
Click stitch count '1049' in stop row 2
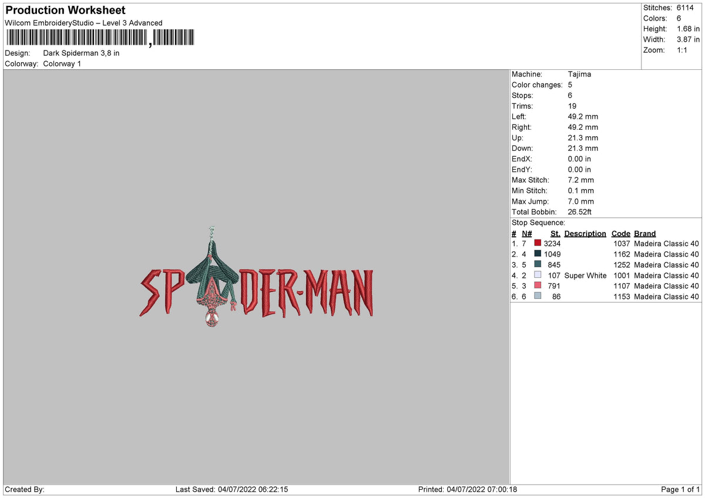[x=552, y=254]
